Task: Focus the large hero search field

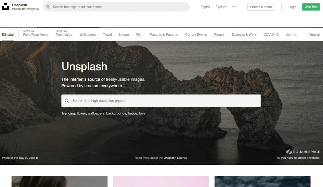Action: click(161, 101)
